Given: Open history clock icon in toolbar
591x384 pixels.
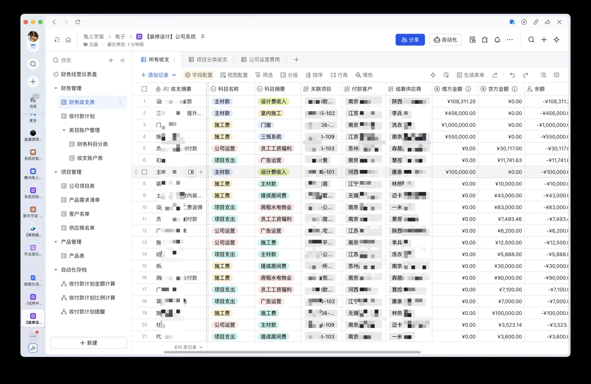Looking at the screenshot, I should click(446, 75).
